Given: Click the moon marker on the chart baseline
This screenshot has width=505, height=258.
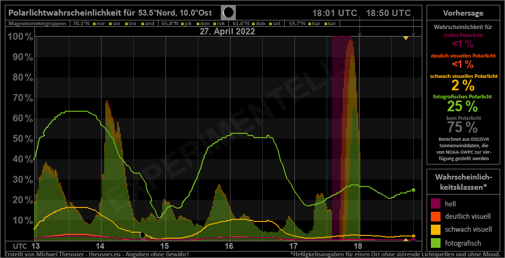Looking at the screenshot, I should tap(142, 235).
